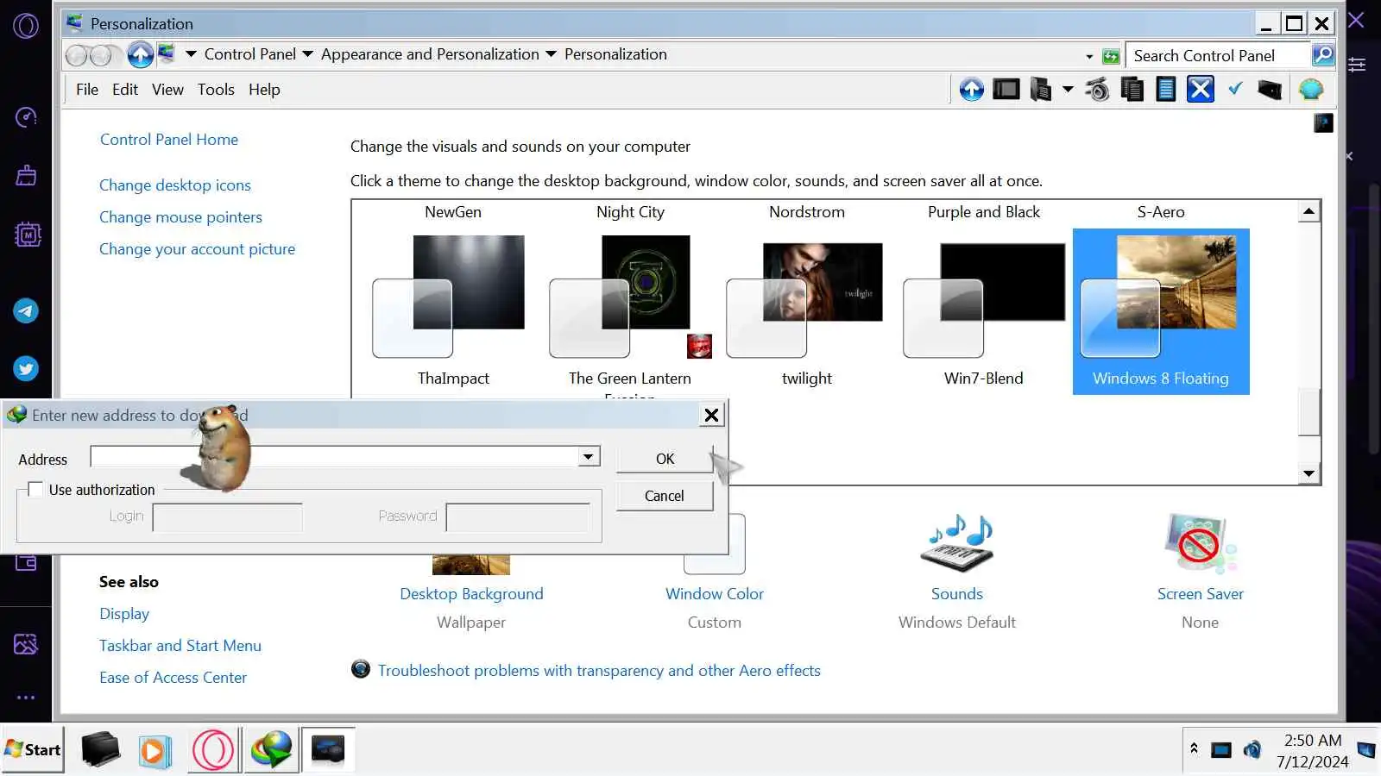
Task: Open Change mouse pointers link
Action: click(x=180, y=217)
